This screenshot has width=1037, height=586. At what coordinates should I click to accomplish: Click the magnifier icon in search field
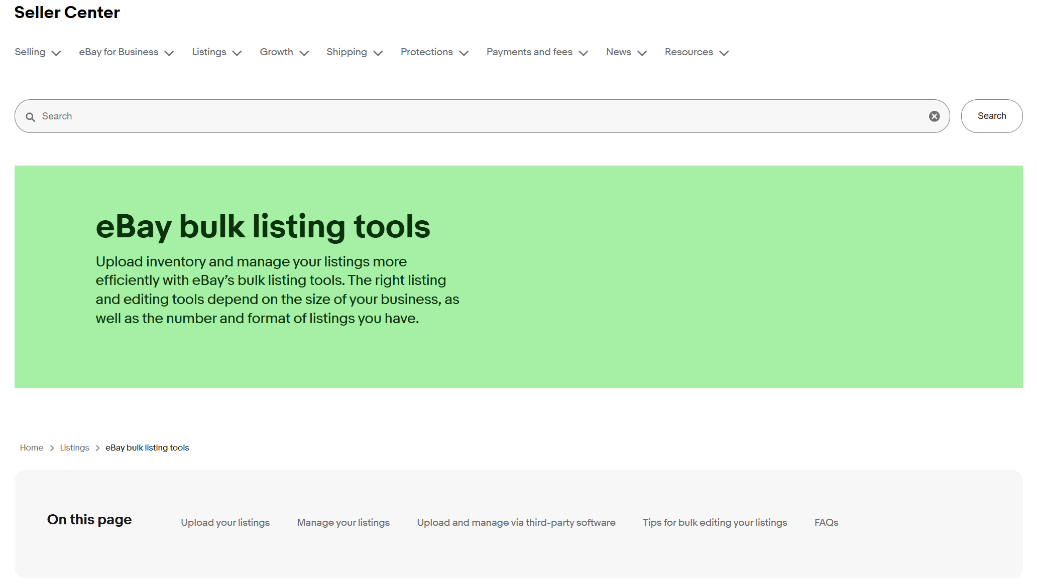[x=31, y=117]
